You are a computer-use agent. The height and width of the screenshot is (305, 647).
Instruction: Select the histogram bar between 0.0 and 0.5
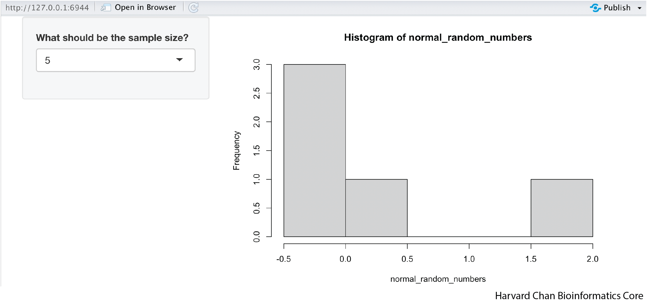click(376, 208)
